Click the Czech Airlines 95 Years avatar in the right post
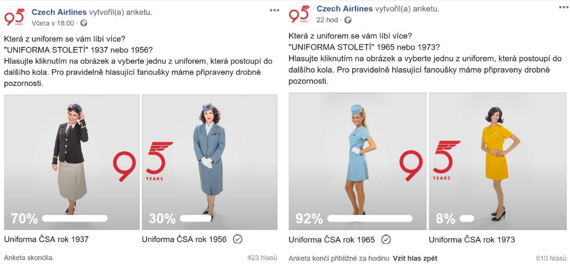Viewport: 570px width, 273px height. click(300, 14)
